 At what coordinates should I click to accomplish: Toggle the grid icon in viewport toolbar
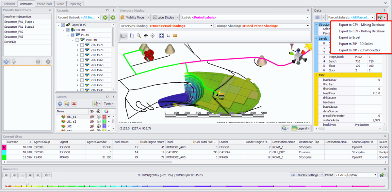click(168, 36)
